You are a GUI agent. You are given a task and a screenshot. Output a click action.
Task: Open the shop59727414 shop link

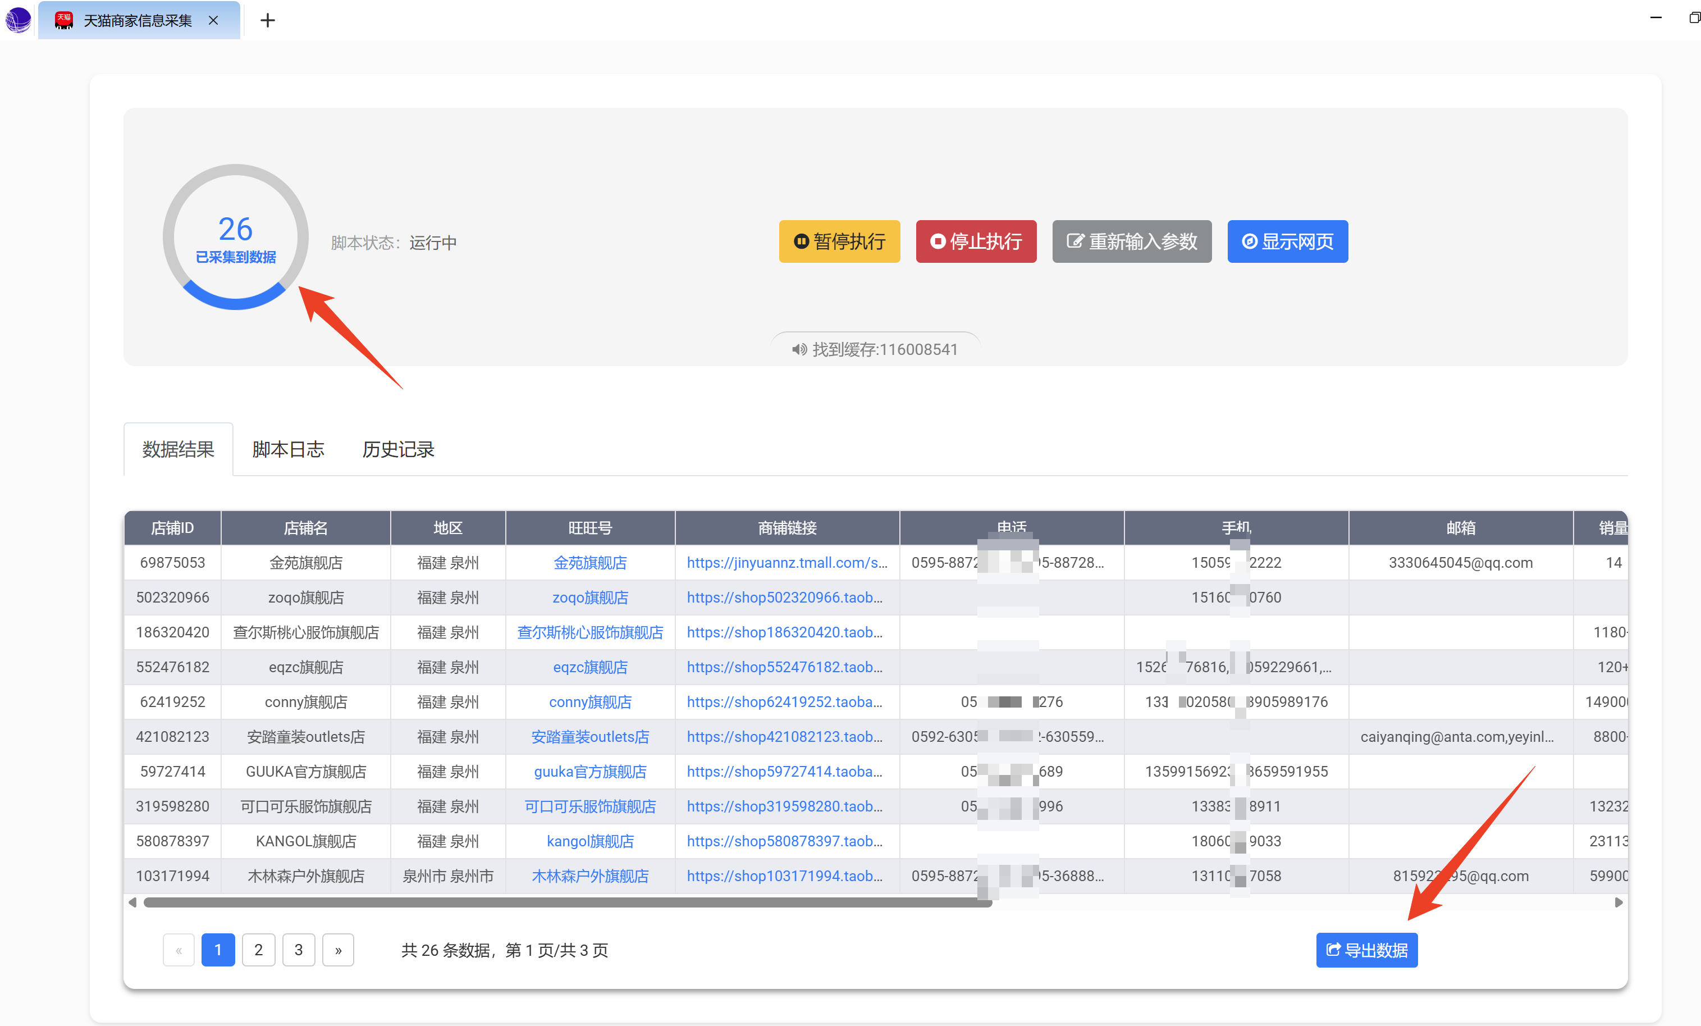click(x=785, y=771)
